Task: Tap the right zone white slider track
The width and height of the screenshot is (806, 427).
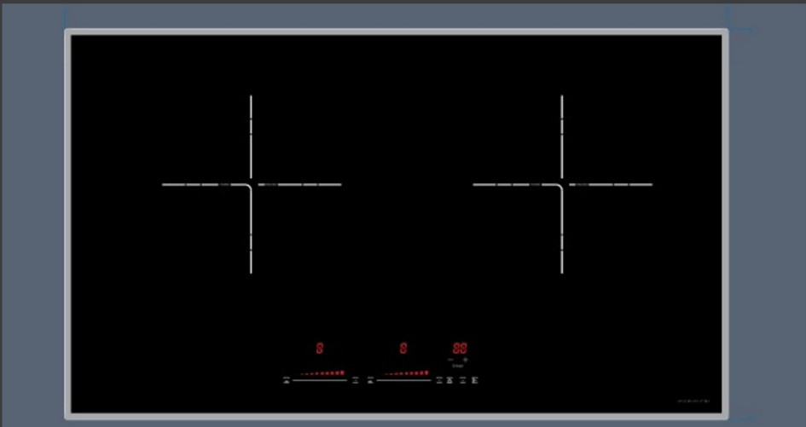Action: click(403, 380)
